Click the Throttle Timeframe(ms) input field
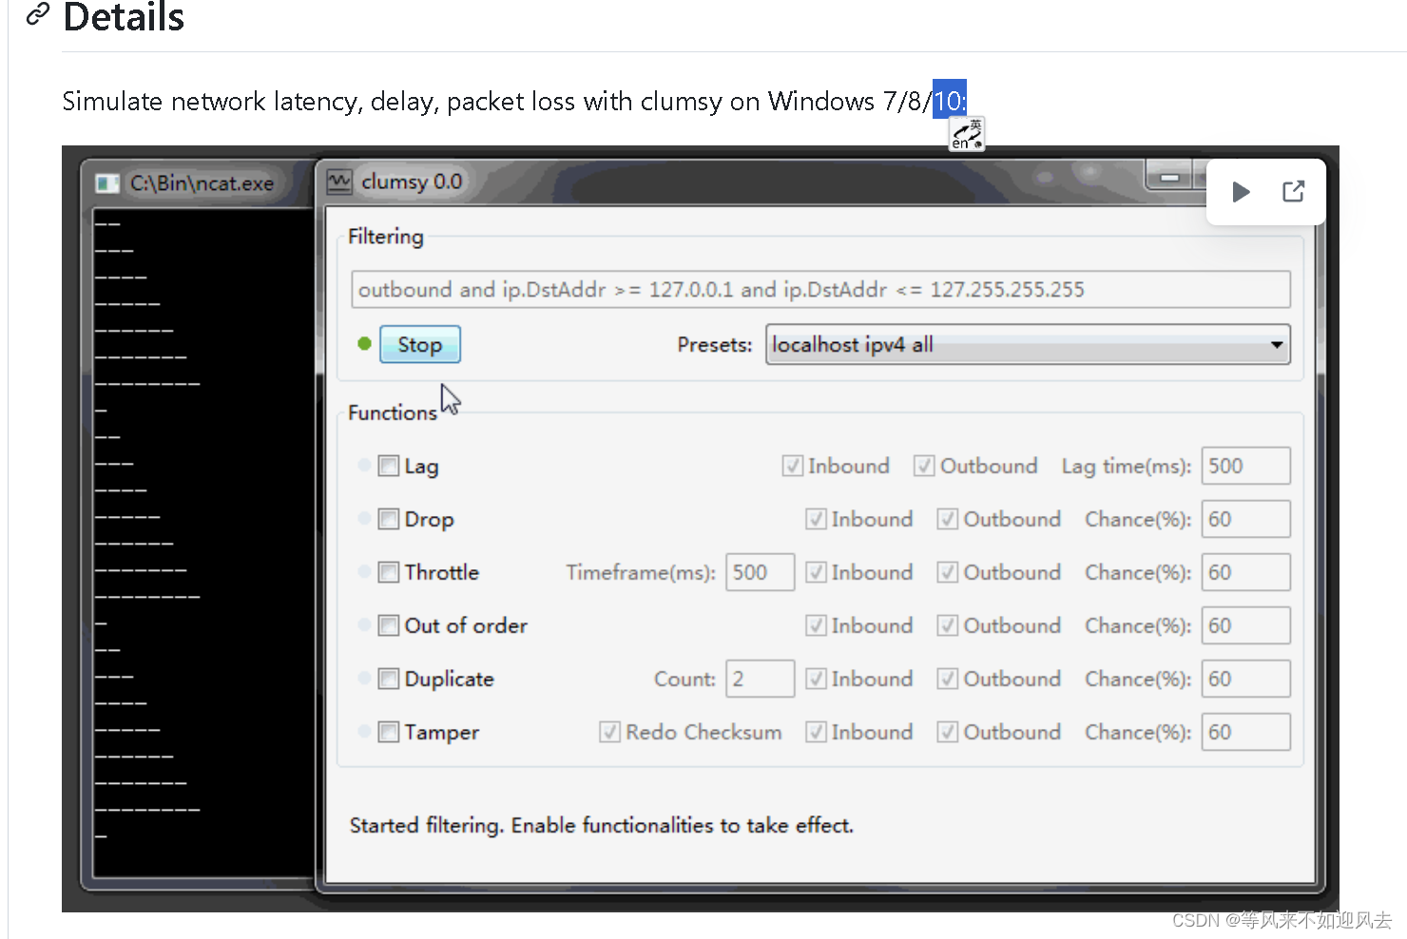 coord(760,572)
